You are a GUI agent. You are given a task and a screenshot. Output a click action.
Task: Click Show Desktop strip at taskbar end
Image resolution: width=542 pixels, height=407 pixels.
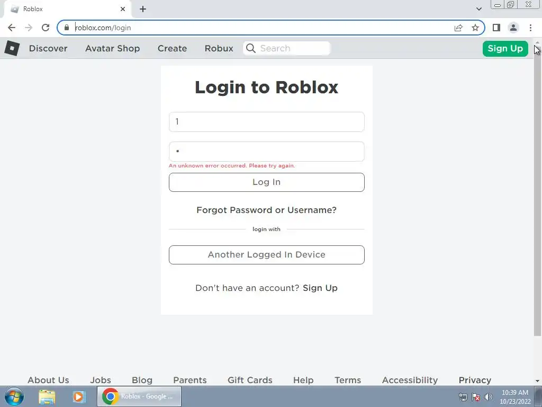[x=538, y=396]
